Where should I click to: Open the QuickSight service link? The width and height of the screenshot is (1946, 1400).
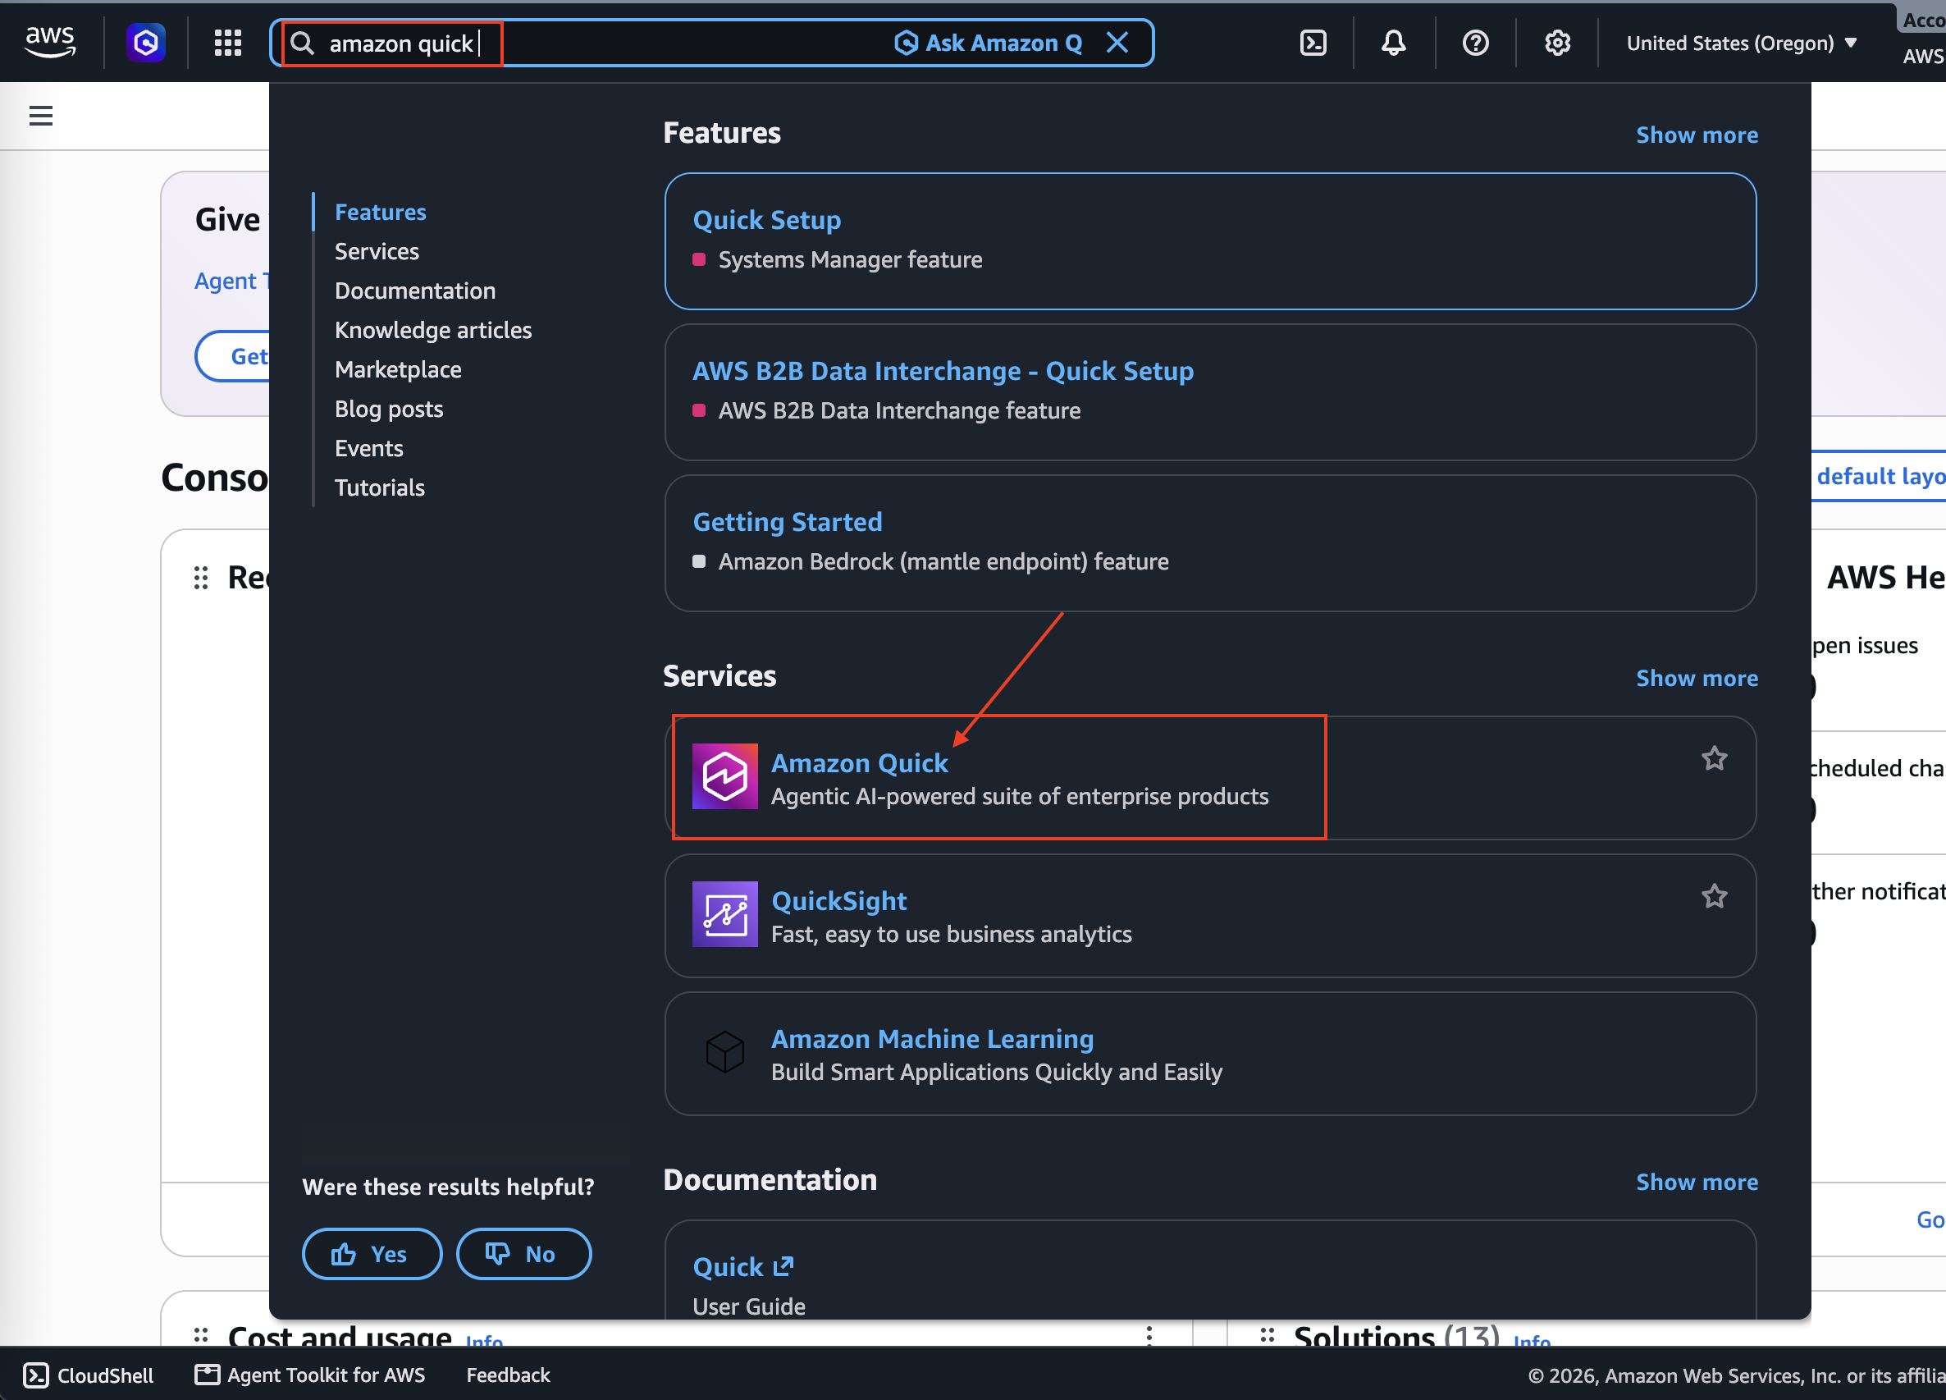(838, 901)
